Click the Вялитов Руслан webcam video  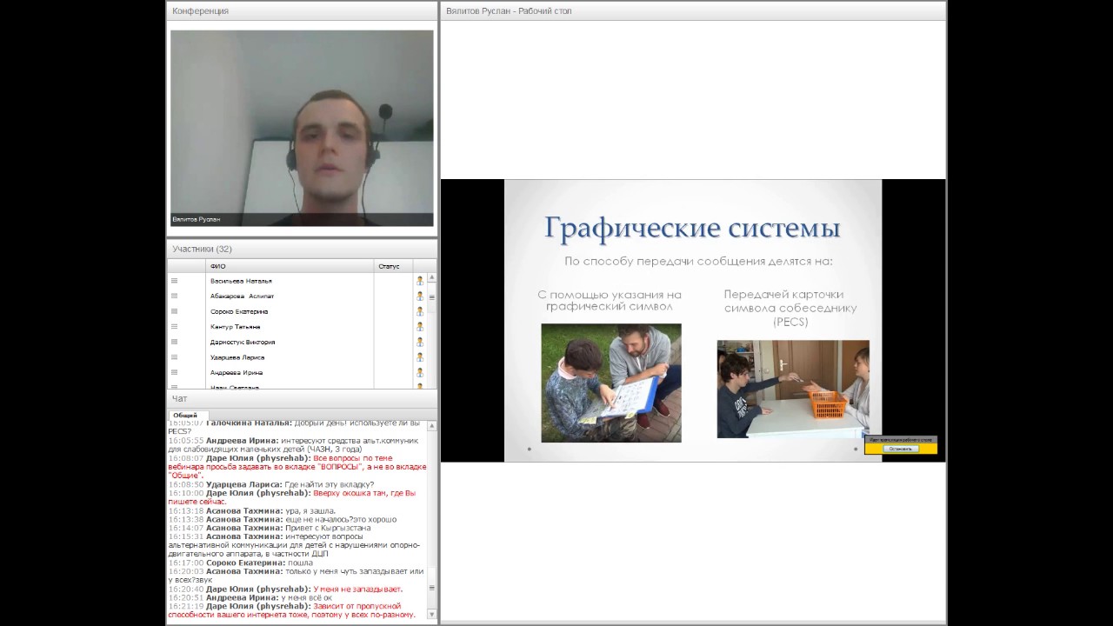(x=302, y=129)
